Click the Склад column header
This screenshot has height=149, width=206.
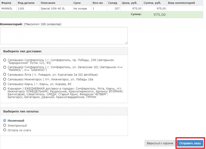(x=114, y=3)
